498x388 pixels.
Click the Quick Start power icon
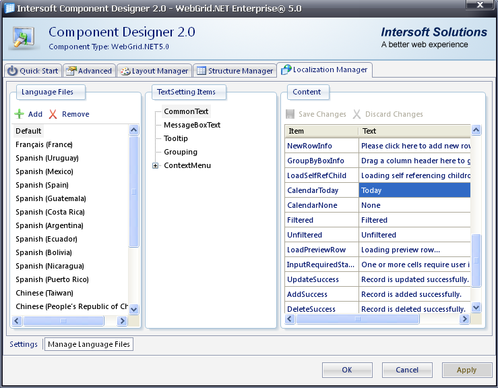pyautogui.click(x=12, y=71)
